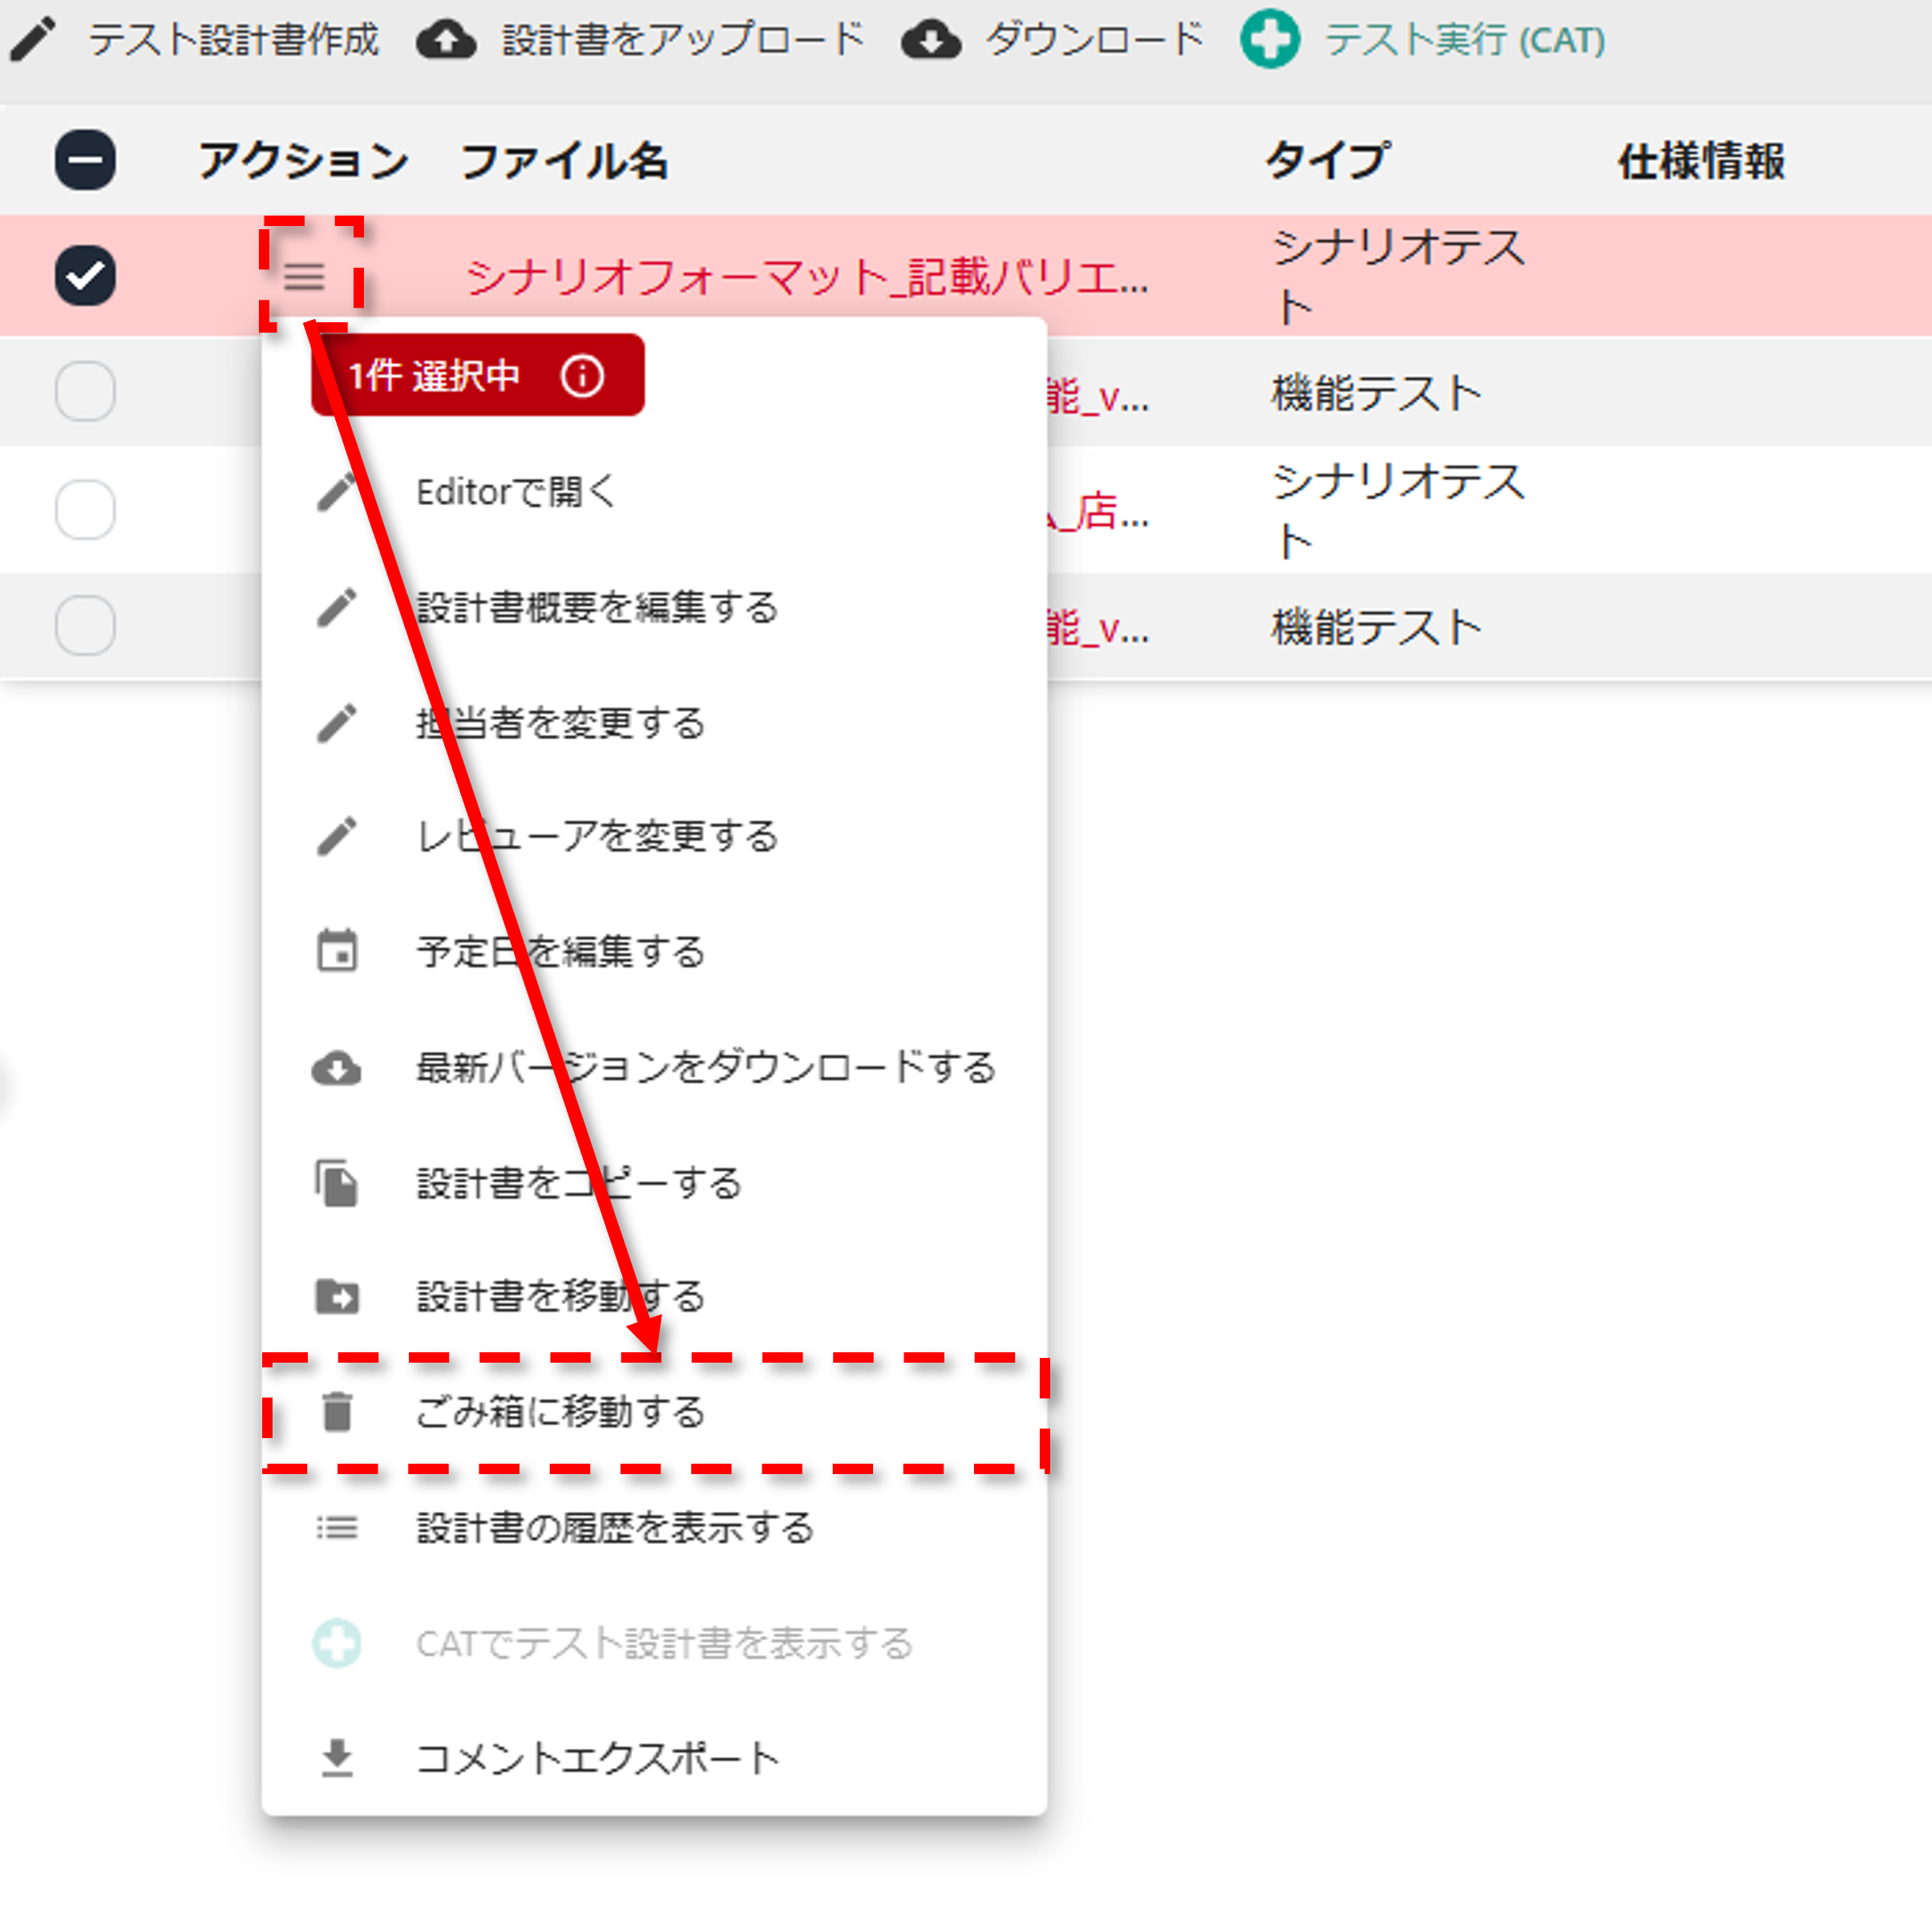The width and height of the screenshot is (1932, 1915).
Task: Select 予定日を編集する menu entry
Action: click(x=654, y=951)
